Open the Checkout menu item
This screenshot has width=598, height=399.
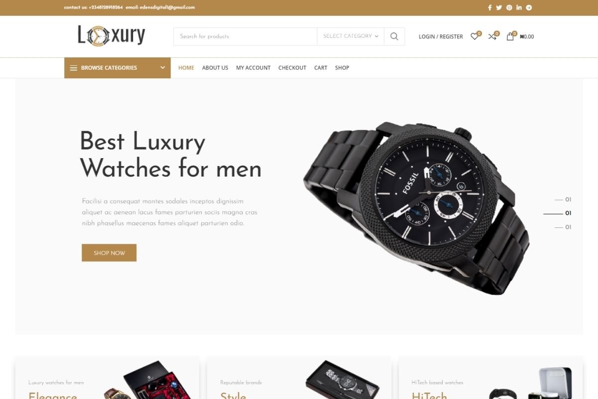(292, 68)
